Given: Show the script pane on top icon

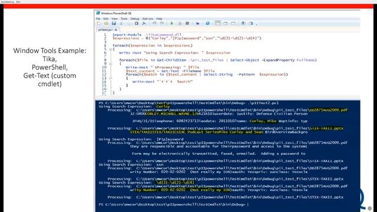Looking at the screenshot, I should [218, 24].
